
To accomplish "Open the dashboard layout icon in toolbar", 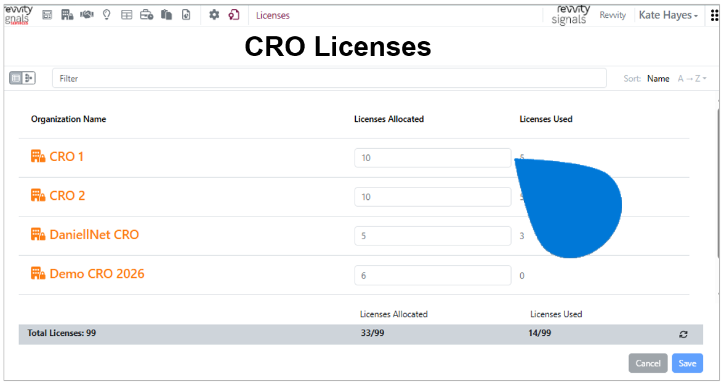I will (x=47, y=15).
